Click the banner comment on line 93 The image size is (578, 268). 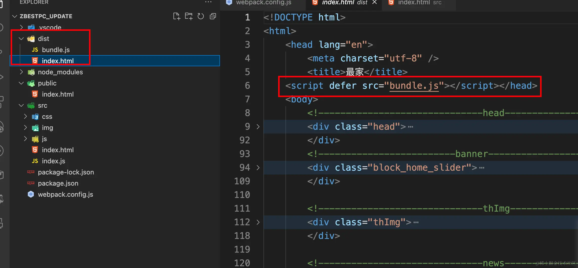(x=442, y=154)
